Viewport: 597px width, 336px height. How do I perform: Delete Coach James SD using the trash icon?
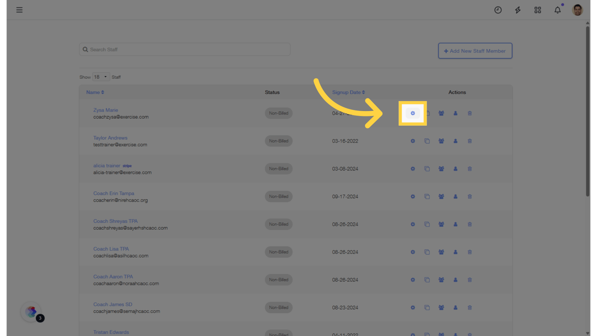[470, 308]
